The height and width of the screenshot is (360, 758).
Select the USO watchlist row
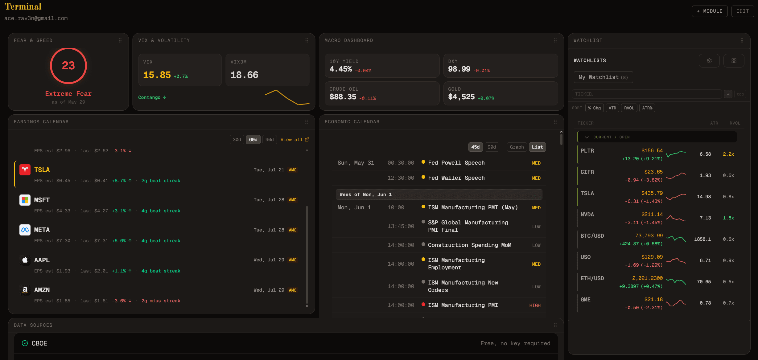pyautogui.click(x=657, y=261)
